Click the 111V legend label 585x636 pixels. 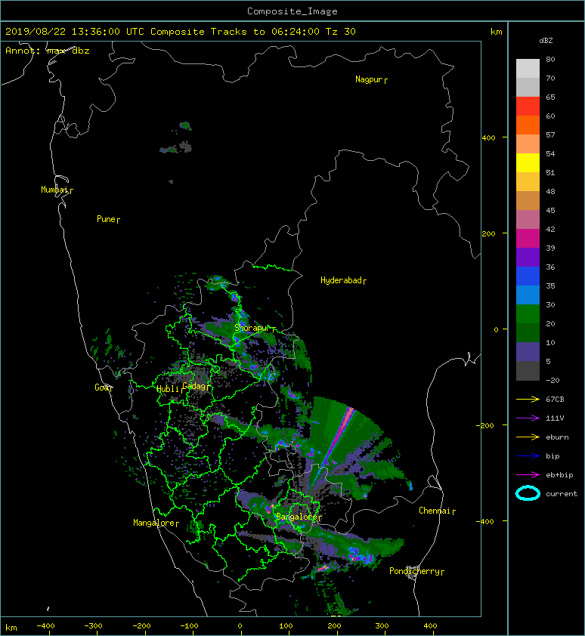click(x=555, y=418)
